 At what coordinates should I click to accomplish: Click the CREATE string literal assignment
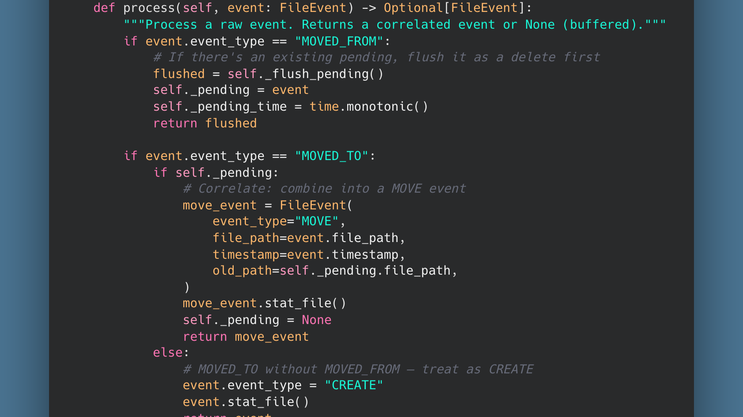coord(353,385)
